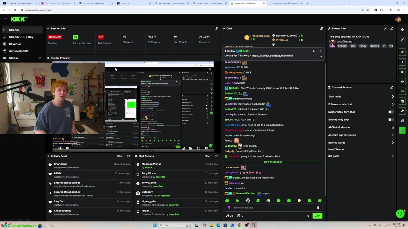Screen dimensions: 408x229
Task: Click the wrench icon in right sidebar
Action: pyautogui.click(x=402, y=111)
